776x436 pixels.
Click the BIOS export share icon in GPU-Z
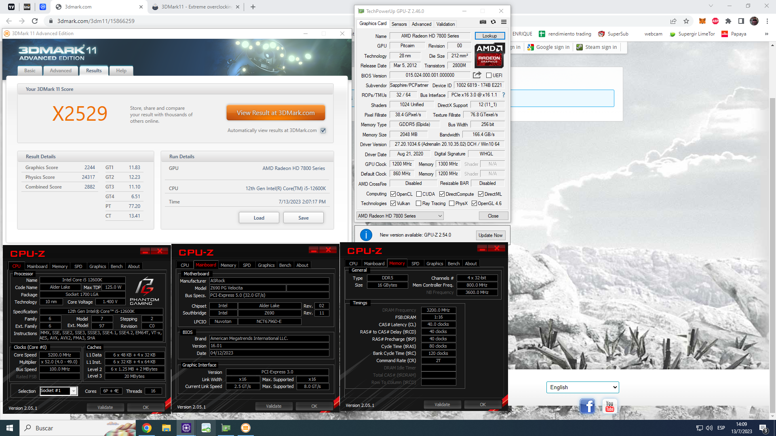(477, 75)
